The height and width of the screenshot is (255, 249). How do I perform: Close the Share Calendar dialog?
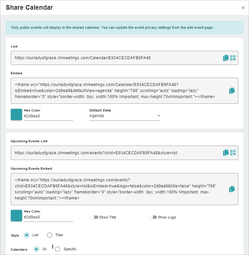pyautogui.click(x=243, y=8)
